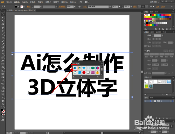Image resolution: width=175 pixels, height=134 pixels.
Task: Open the Help (H) menu
Action: pos(73,2)
